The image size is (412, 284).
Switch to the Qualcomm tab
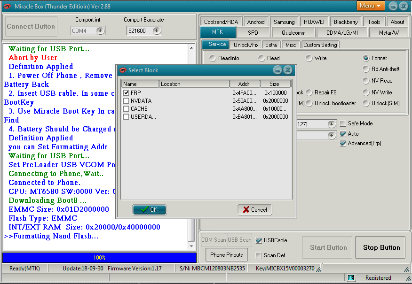(x=293, y=33)
